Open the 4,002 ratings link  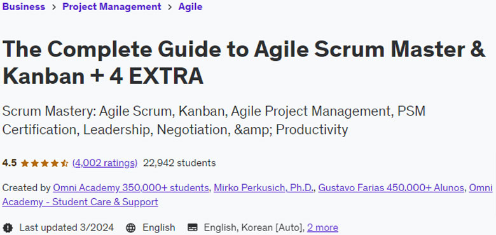(105, 163)
